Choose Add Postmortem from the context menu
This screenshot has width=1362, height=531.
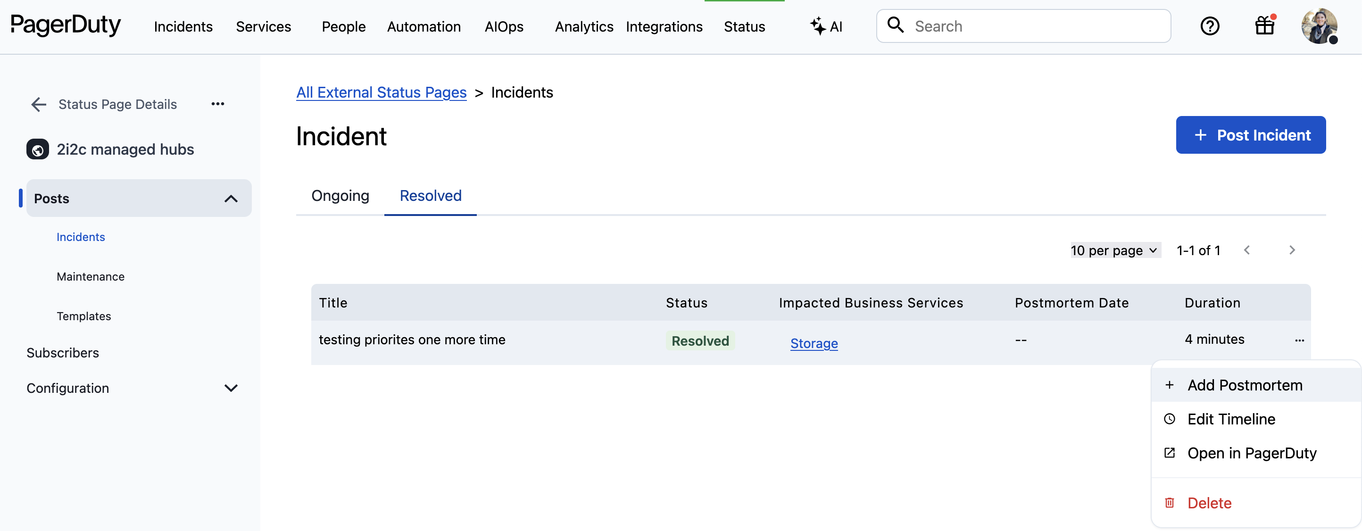coord(1256,385)
